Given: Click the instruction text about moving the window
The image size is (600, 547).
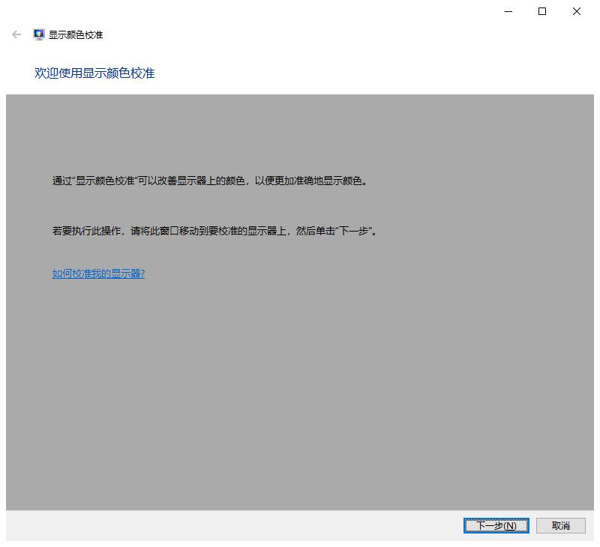Looking at the screenshot, I should point(214,231).
